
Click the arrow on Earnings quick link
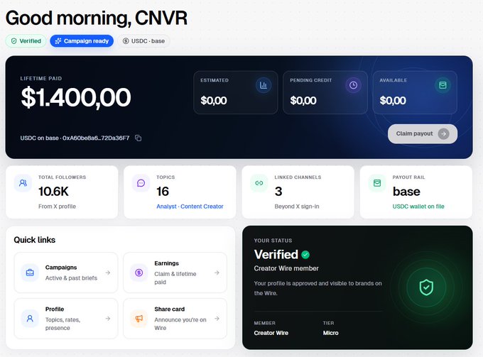(217, 273)
